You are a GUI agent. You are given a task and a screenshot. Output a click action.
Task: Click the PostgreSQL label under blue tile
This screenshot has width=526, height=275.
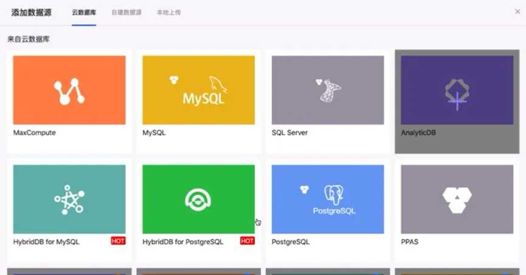click(291, 242)
